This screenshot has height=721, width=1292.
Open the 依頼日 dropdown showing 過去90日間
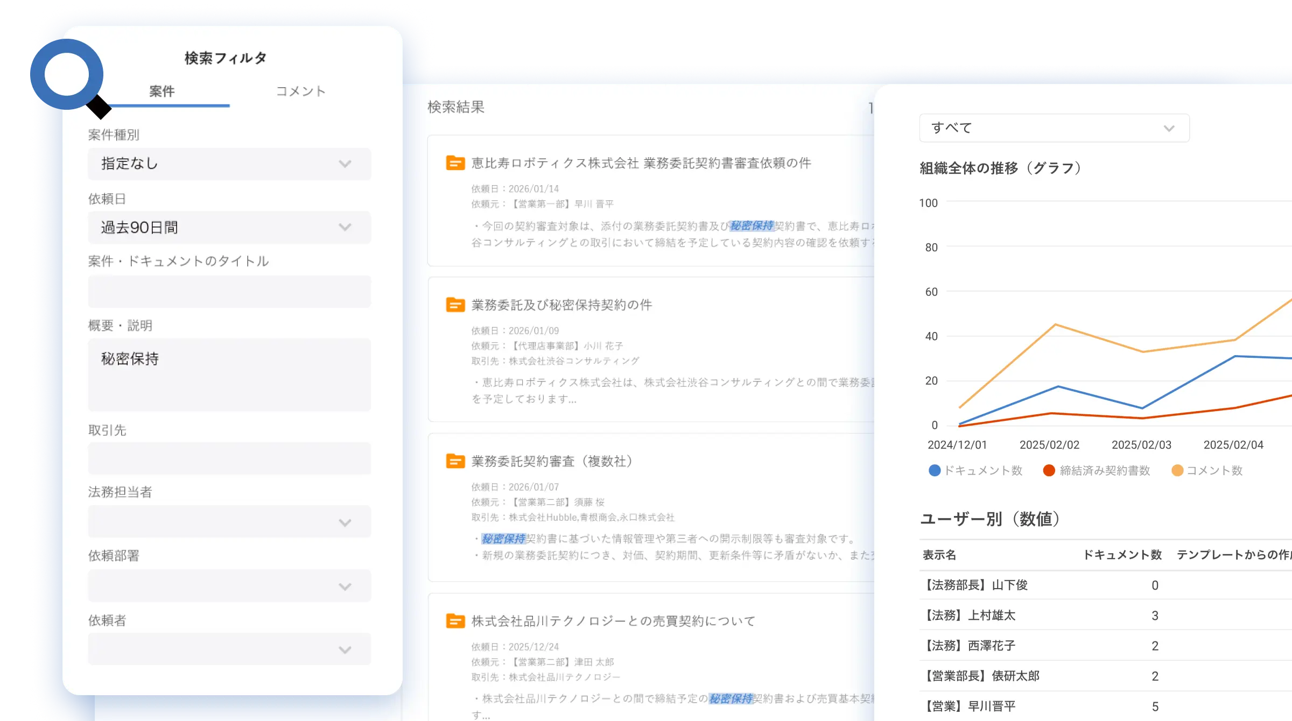click(229, 227)
